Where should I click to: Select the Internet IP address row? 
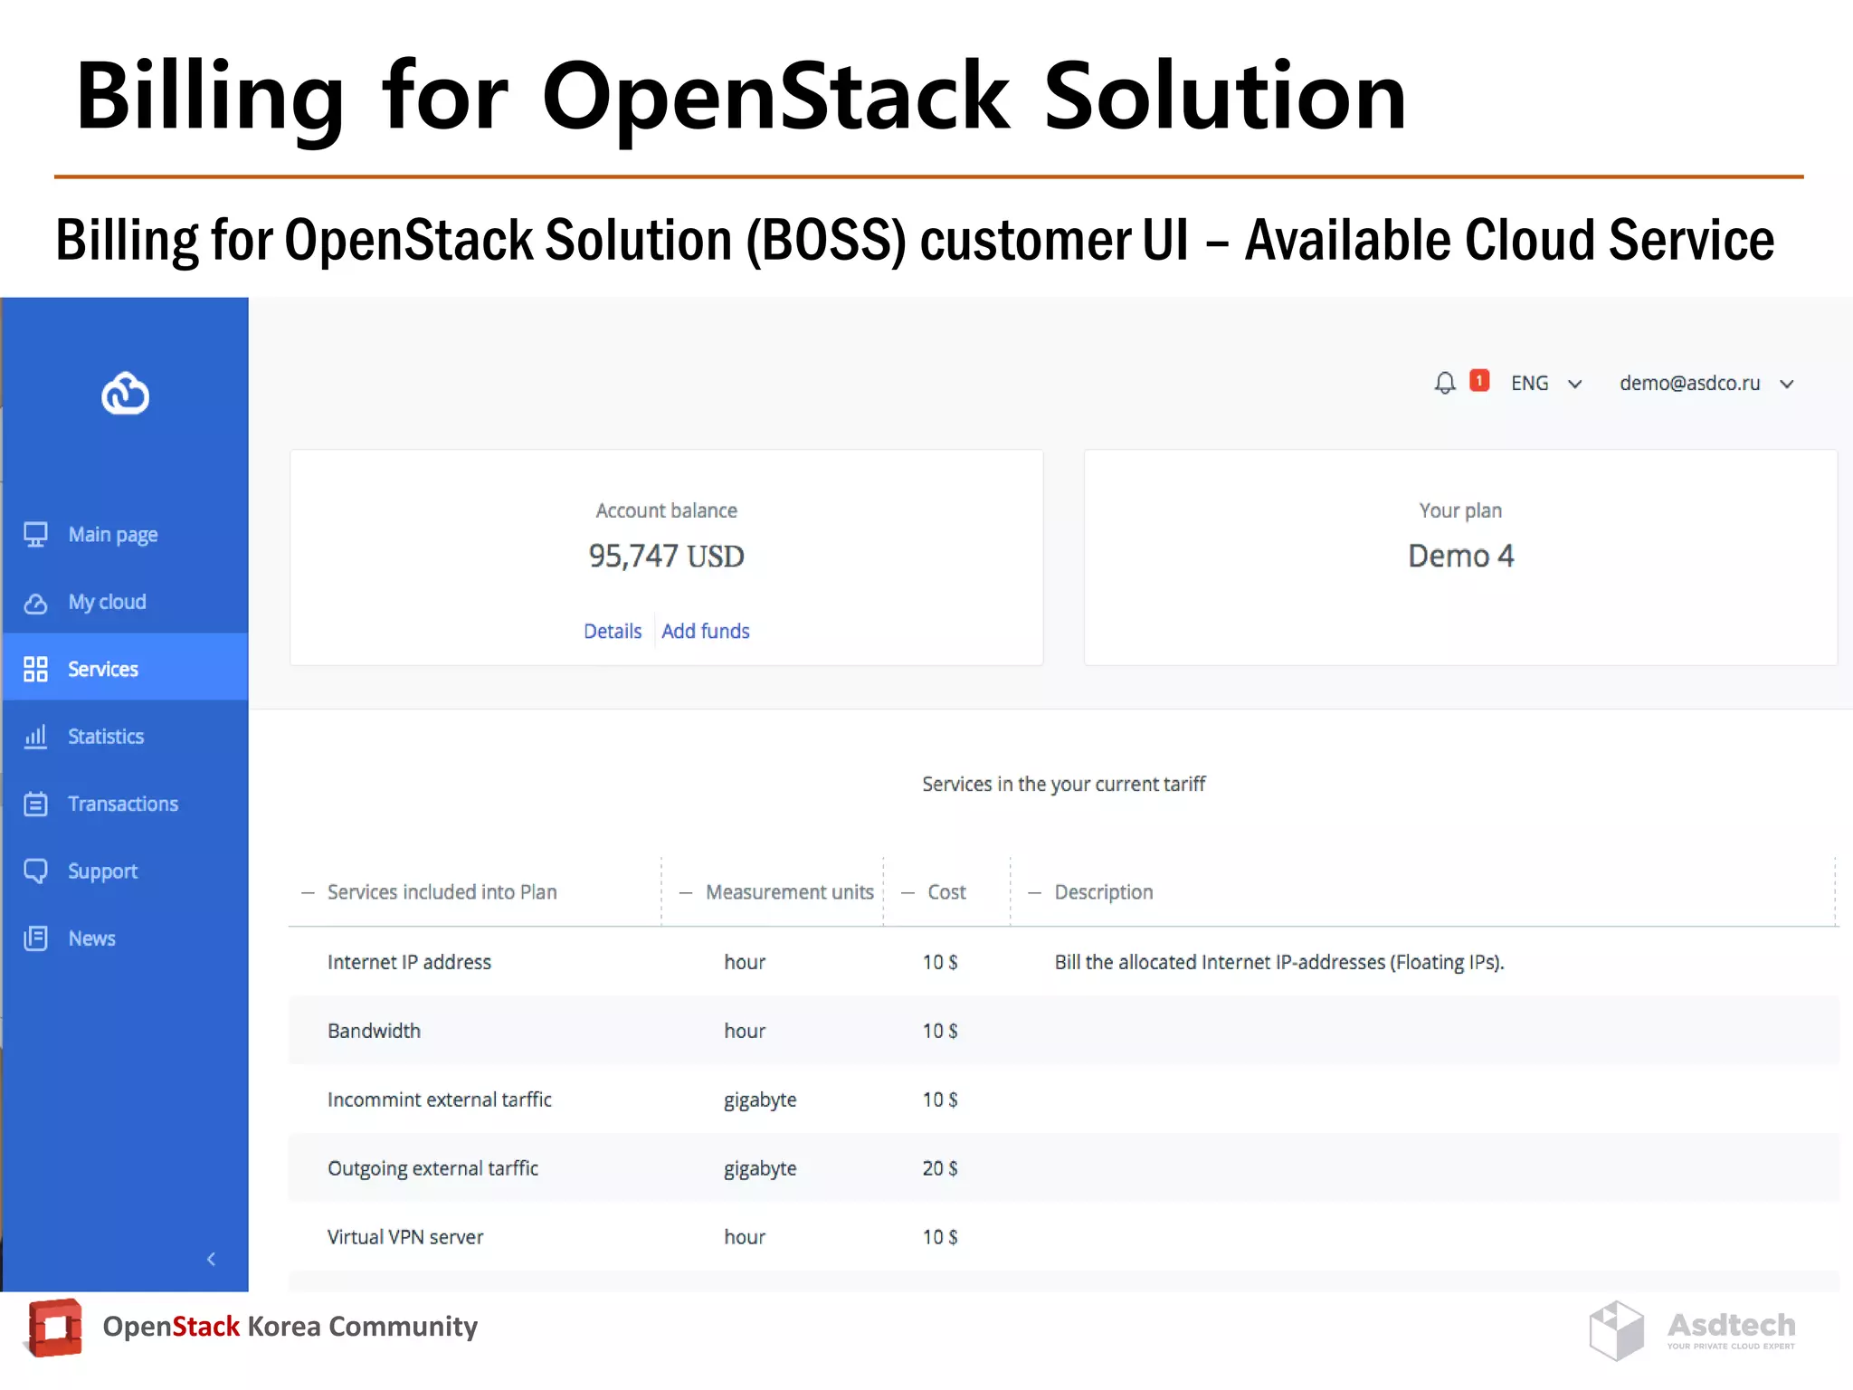1064,962
